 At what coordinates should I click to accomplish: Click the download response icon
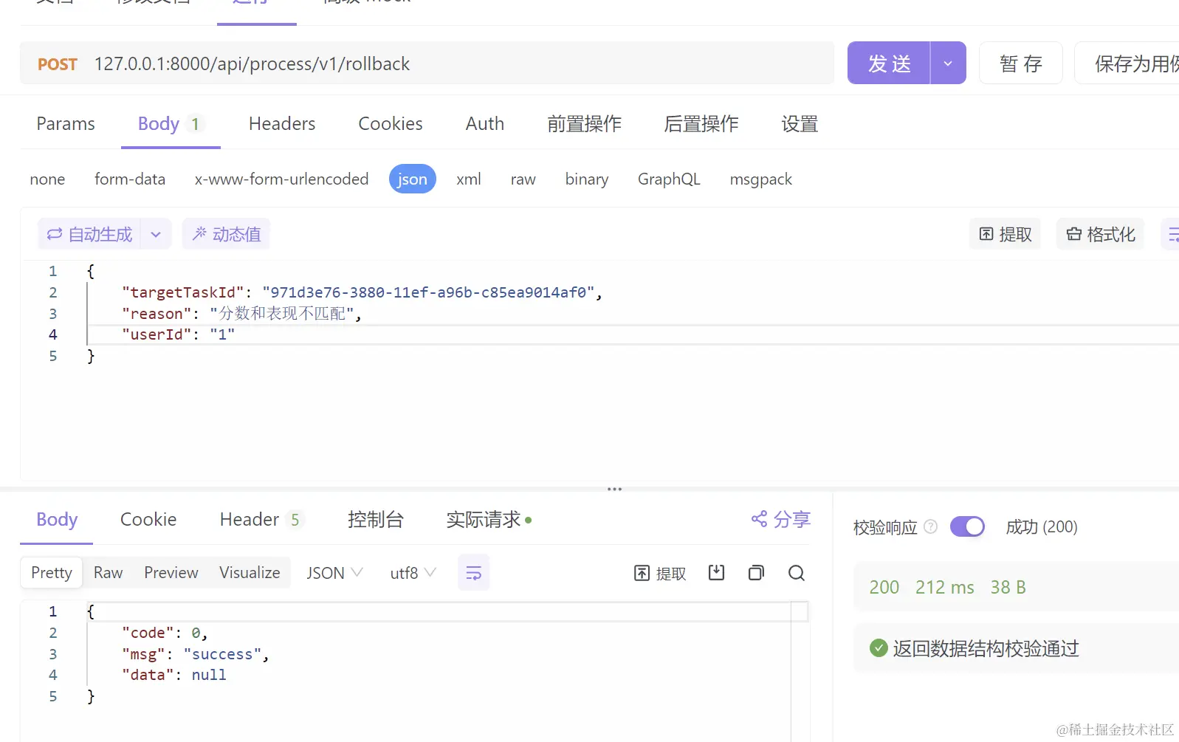click(x=716, y=572)
